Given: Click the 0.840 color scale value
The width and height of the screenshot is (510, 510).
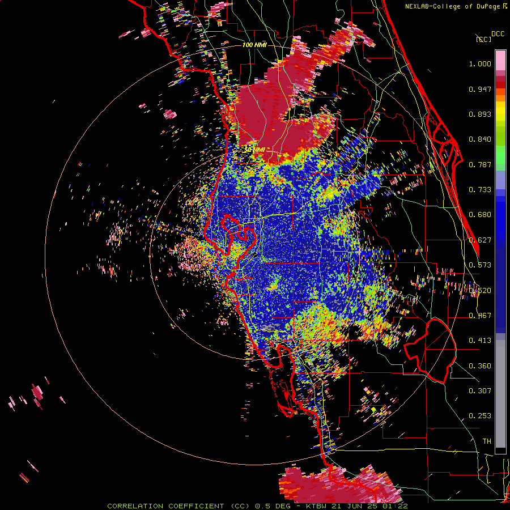Looking at the screenshot, I should pos(480,139).
